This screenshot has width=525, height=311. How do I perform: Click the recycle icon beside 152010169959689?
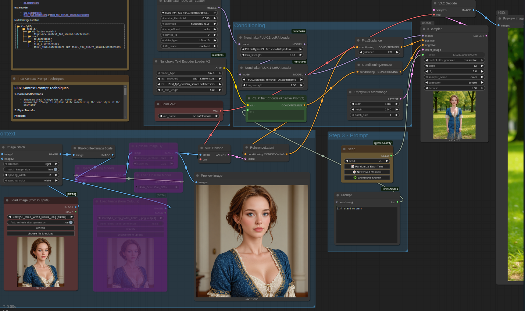(355, 177)
